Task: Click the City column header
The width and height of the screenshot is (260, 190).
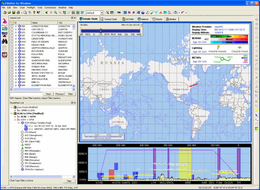Action: tap(66, 23)
